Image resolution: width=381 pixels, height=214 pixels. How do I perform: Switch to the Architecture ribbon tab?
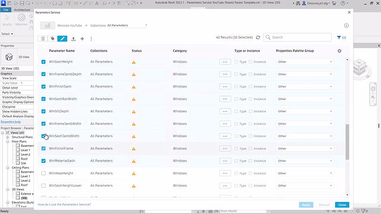[22, 10]
